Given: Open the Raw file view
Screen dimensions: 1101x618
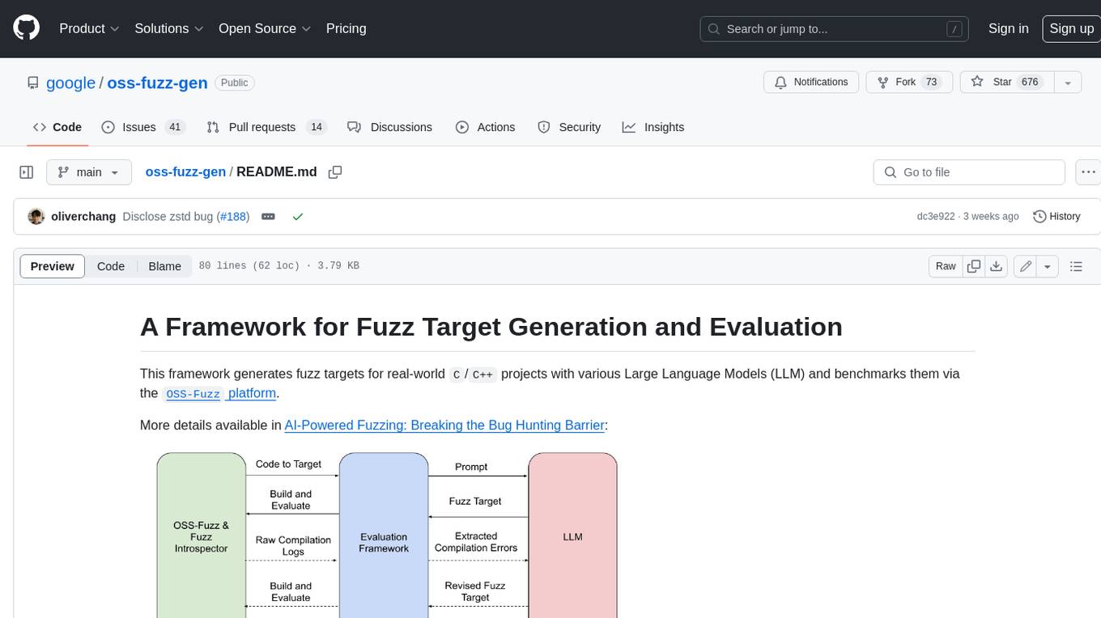Looking at the screenshot, I should click(x=946, y=266).
